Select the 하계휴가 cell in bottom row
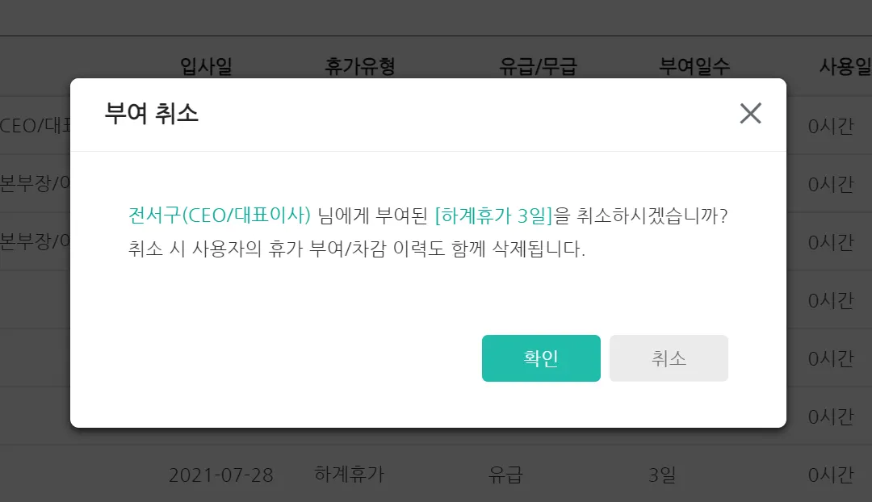The height and width of the screenshot is (502, 872). pos(350,474)
